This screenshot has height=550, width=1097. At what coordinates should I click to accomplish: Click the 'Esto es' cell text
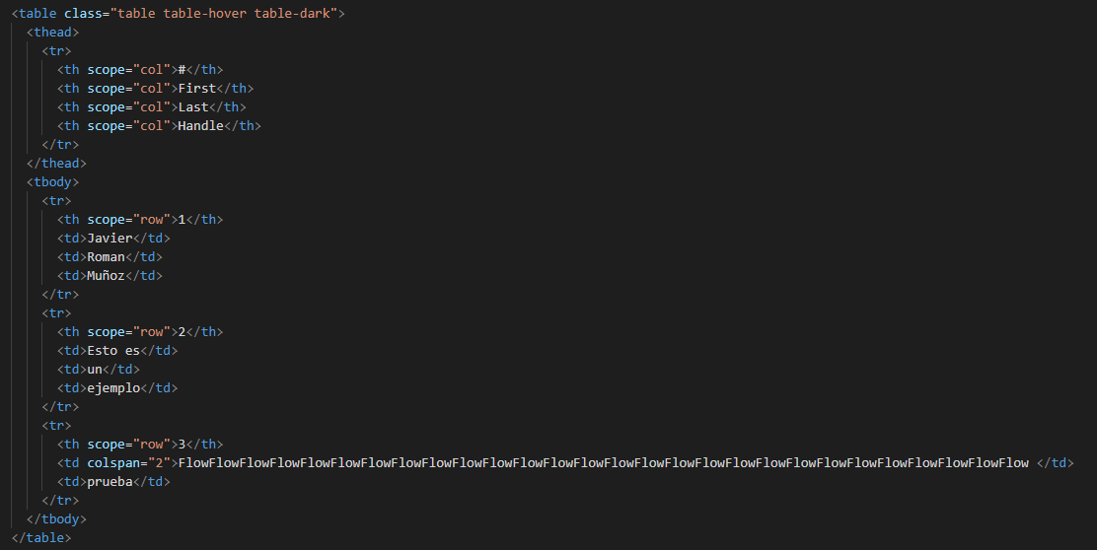(x=114, y=351)
